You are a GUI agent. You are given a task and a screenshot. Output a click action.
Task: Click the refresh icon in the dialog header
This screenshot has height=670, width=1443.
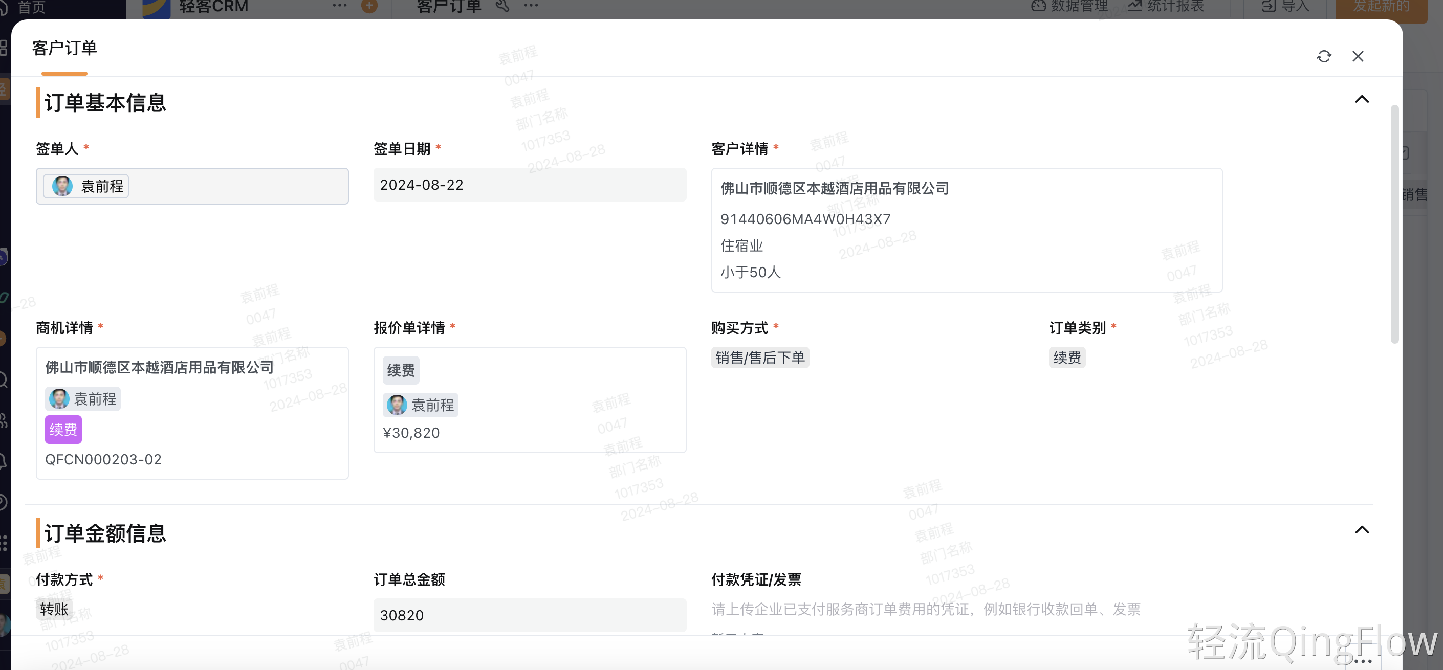1324,56
